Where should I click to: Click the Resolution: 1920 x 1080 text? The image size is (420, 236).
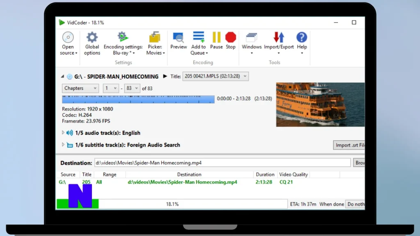click(88, 109)
